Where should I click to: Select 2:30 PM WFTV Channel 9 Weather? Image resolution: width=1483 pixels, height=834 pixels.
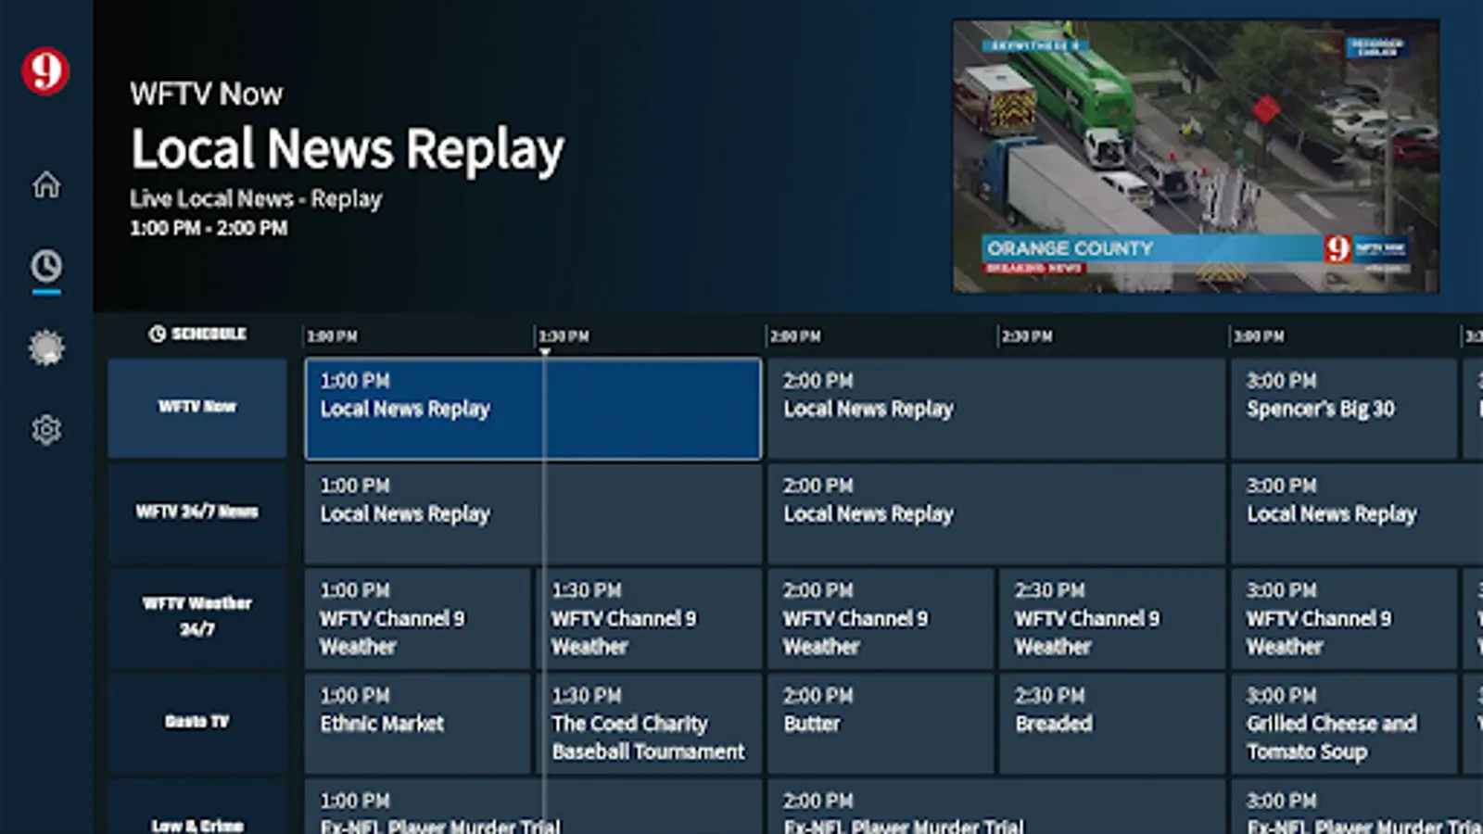point(1112,618)
